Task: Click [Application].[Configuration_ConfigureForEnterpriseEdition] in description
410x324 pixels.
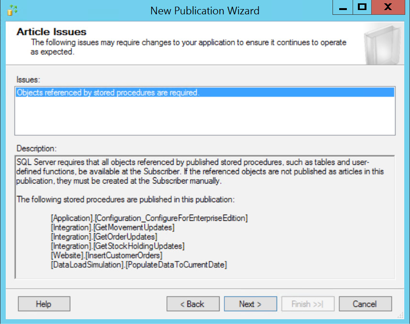Action: pos(149,218)
